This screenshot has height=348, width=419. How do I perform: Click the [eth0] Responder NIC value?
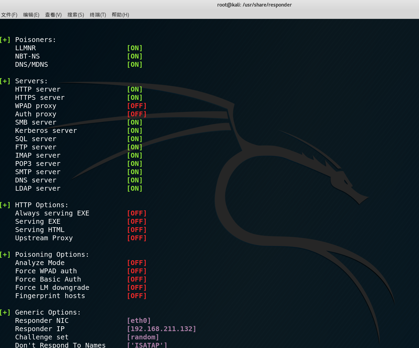pos(139,321)
